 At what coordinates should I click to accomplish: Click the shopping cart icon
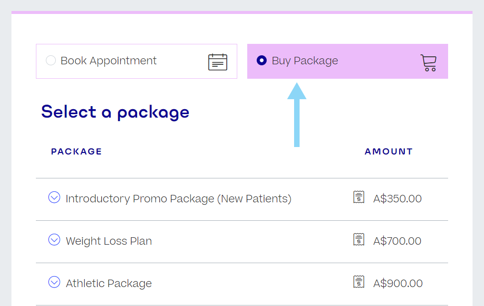tap(428, 63)
